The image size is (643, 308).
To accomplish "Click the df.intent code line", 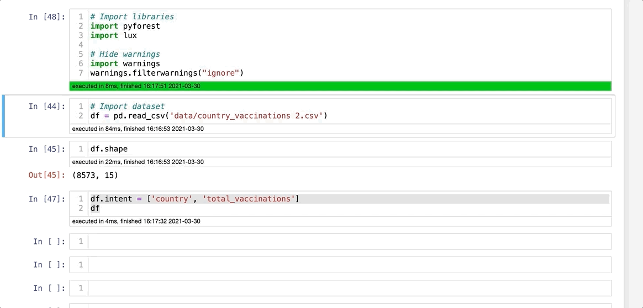I will 194,199.
